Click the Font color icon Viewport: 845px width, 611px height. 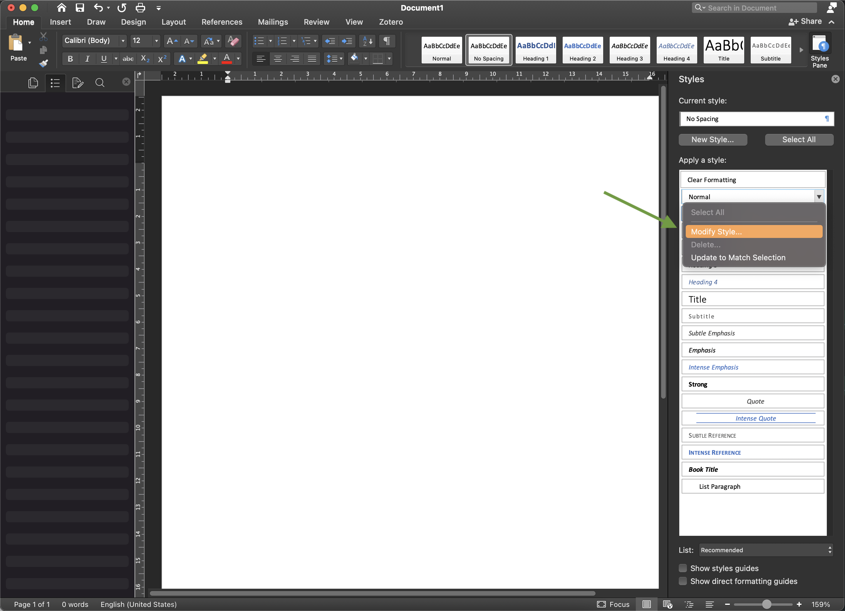[228, 60]
